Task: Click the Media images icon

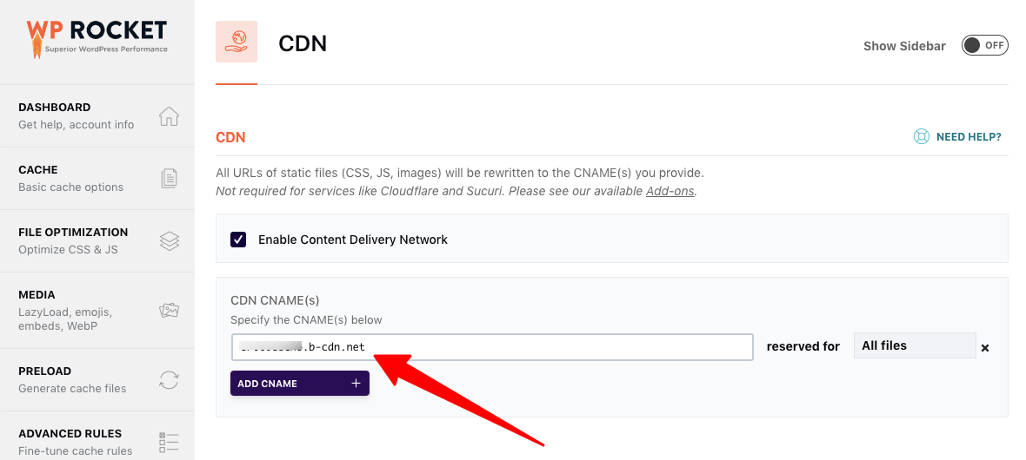Action: coord(169,310)
